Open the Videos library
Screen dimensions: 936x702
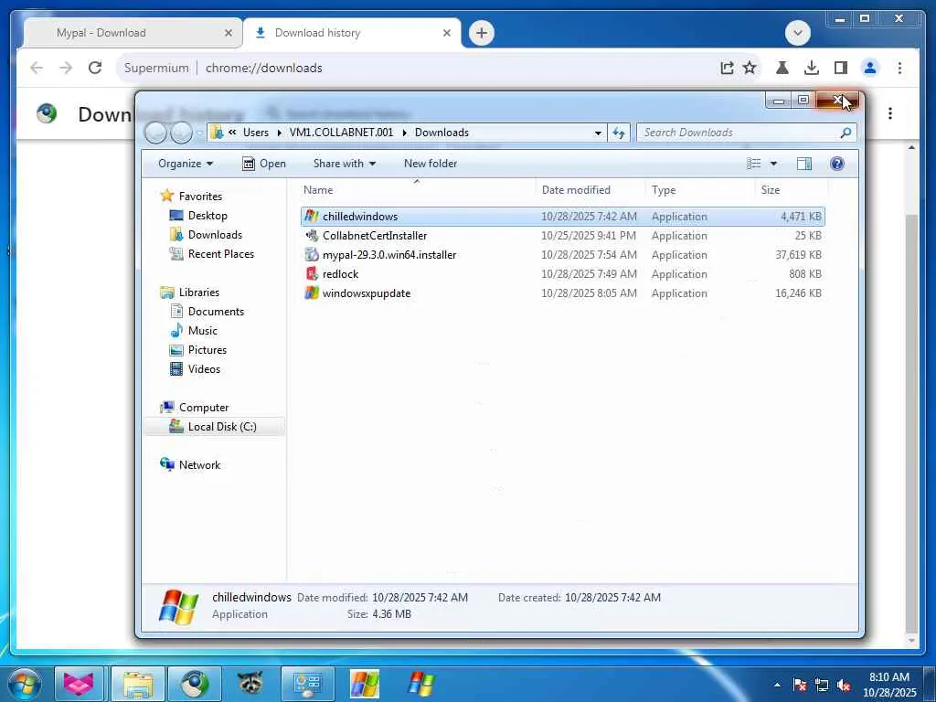(204, 368)
